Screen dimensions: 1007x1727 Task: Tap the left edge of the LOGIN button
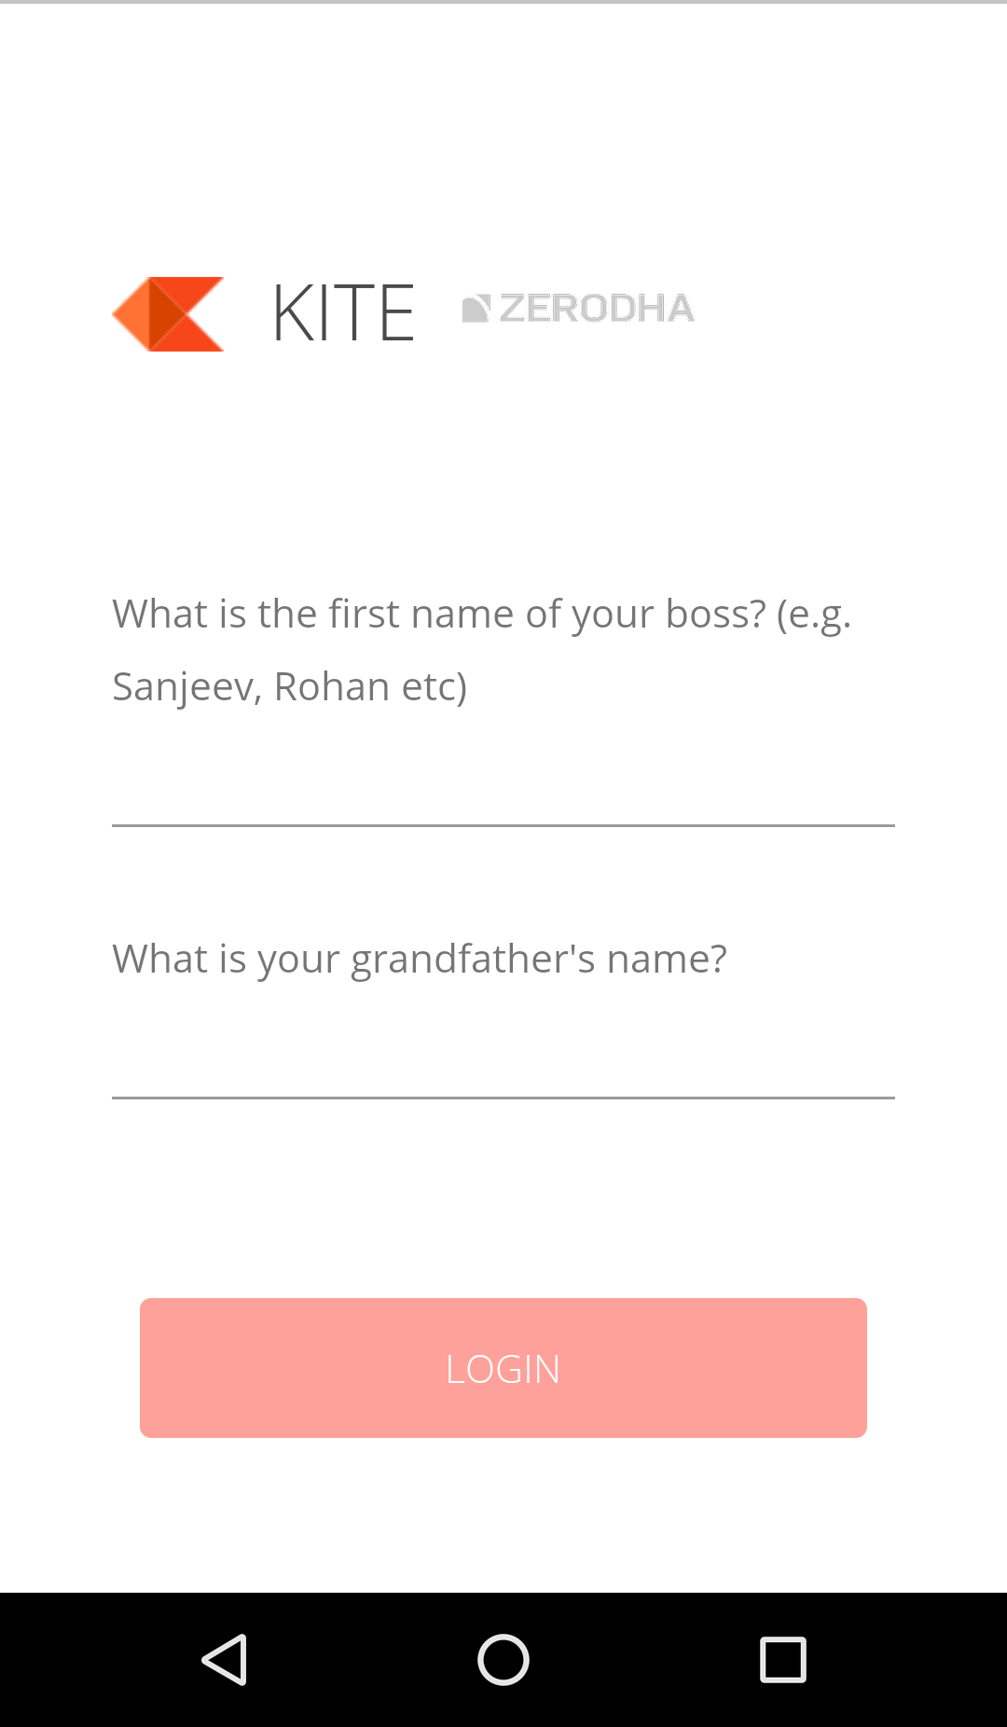154,1368
